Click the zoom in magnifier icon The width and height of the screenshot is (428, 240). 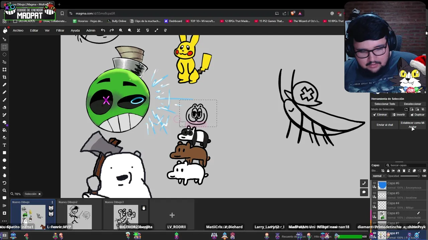pos(121,30)
